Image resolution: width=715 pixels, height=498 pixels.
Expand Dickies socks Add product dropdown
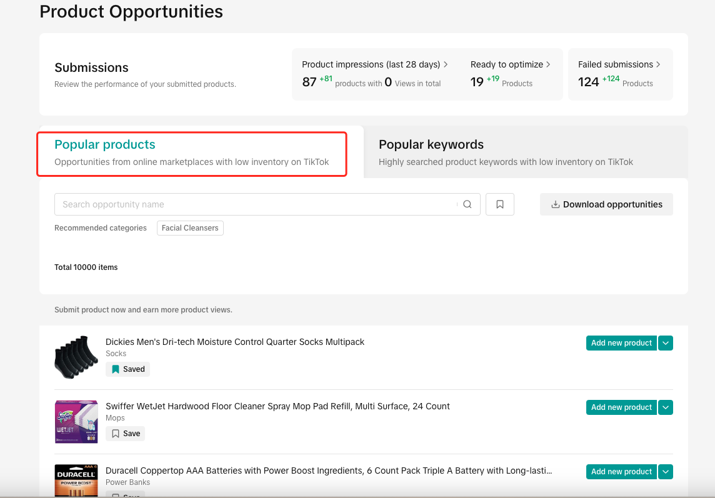[666, 343]
